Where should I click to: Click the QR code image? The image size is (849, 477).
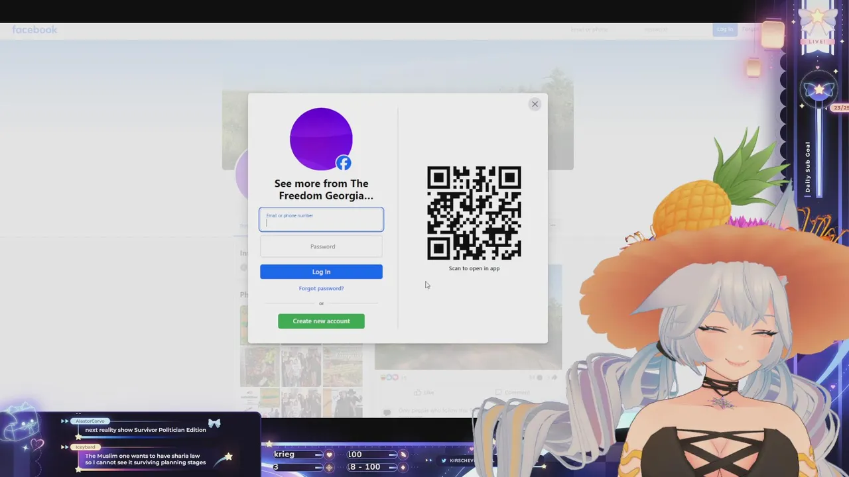pos(474,213)
